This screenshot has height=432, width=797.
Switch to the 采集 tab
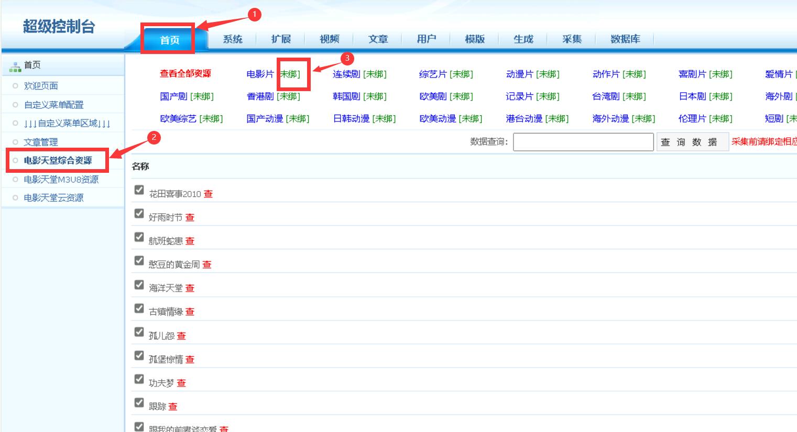[x=572, y=39]
